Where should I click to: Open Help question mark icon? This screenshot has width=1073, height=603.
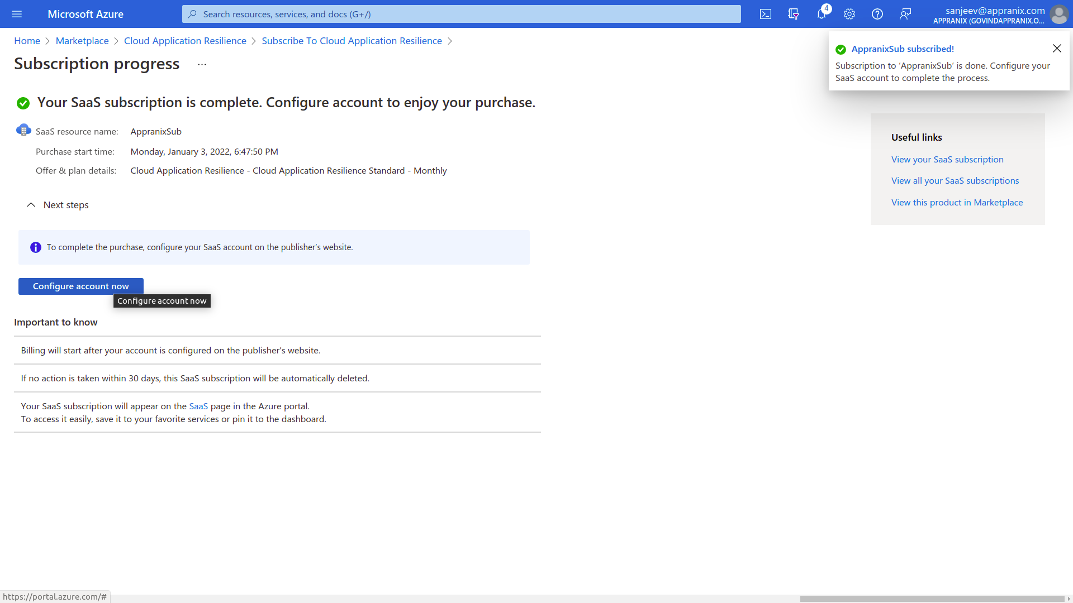(x=877, y=14)
